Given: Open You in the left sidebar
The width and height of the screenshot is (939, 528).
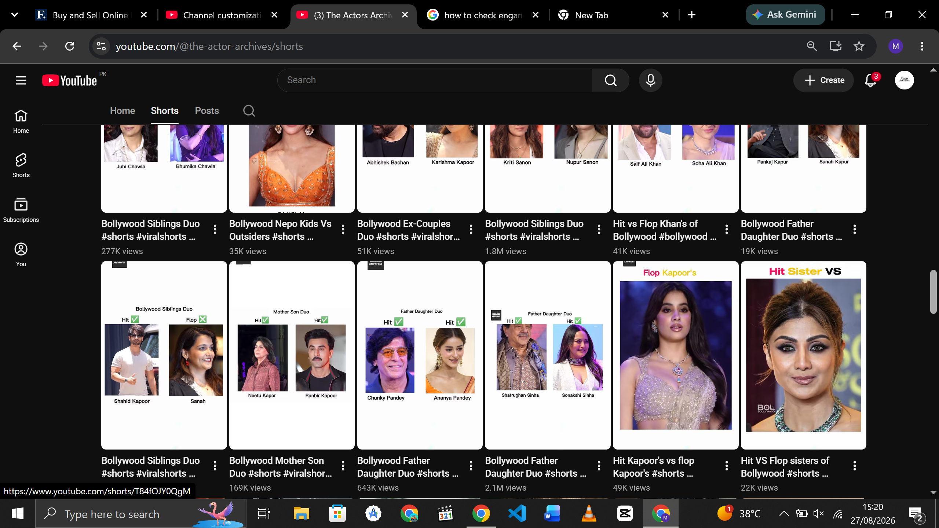Looking at the screenshot, I should 21,255.
